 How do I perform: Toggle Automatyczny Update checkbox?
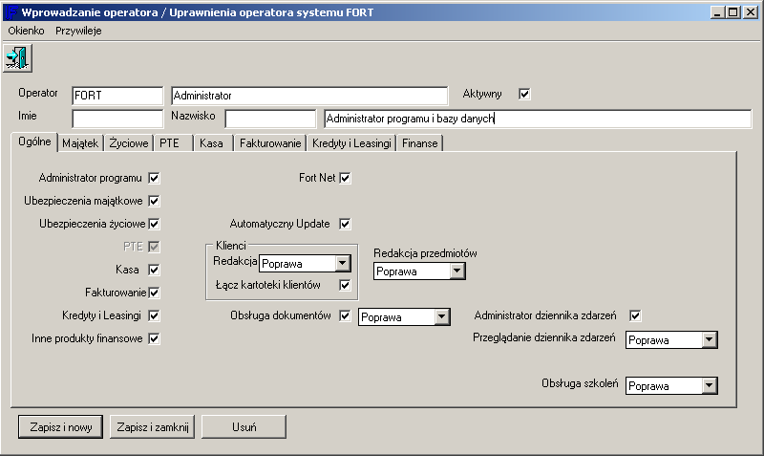(345, 224)
